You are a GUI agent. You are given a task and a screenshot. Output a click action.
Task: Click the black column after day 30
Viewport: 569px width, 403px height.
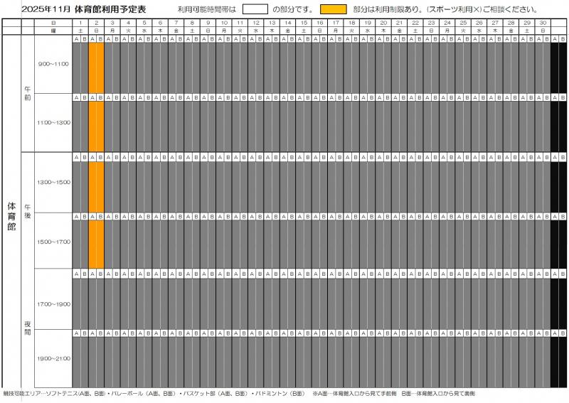[558, 213]
